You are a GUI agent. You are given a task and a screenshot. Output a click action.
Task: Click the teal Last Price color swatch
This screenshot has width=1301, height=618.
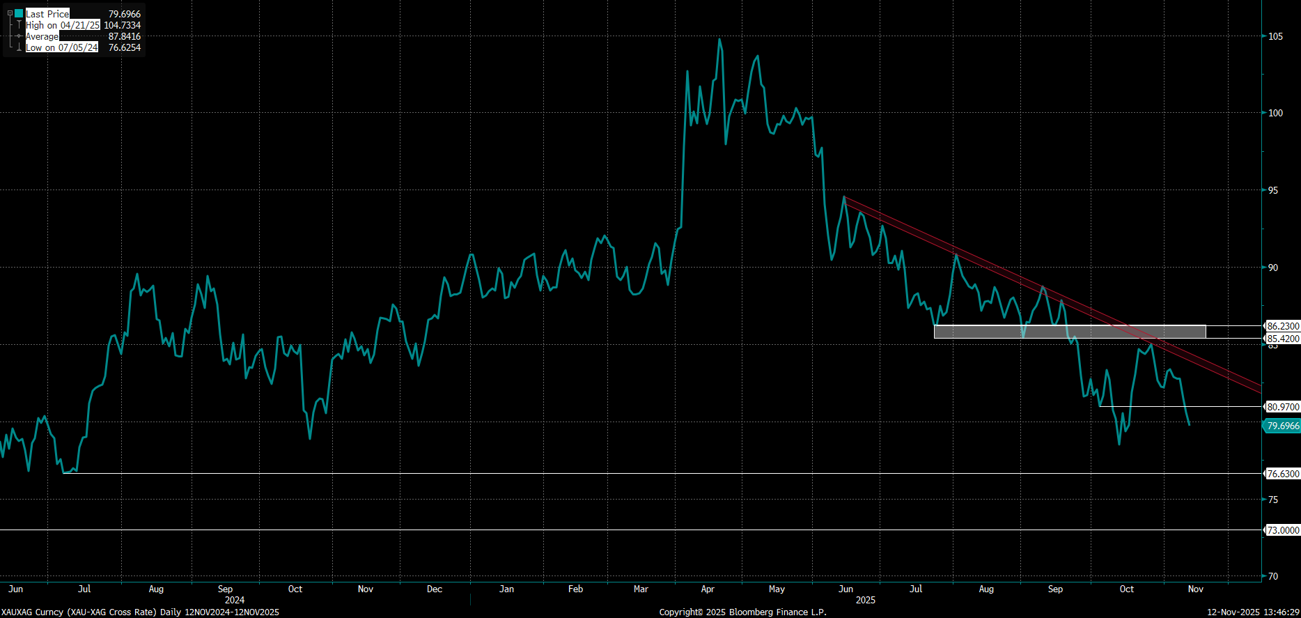19,14
